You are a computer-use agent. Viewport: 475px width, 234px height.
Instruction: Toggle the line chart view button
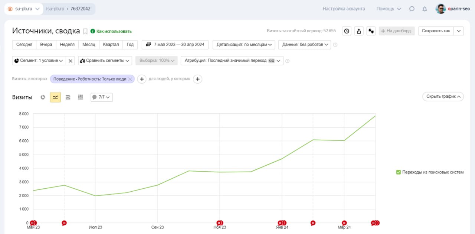click(x=55, y=97)
